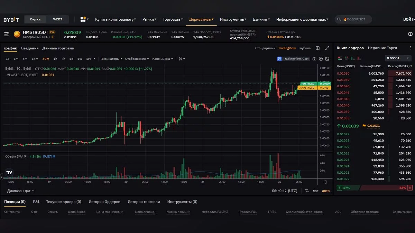Switch to Данные торговли tab

[x=58, y=48]
